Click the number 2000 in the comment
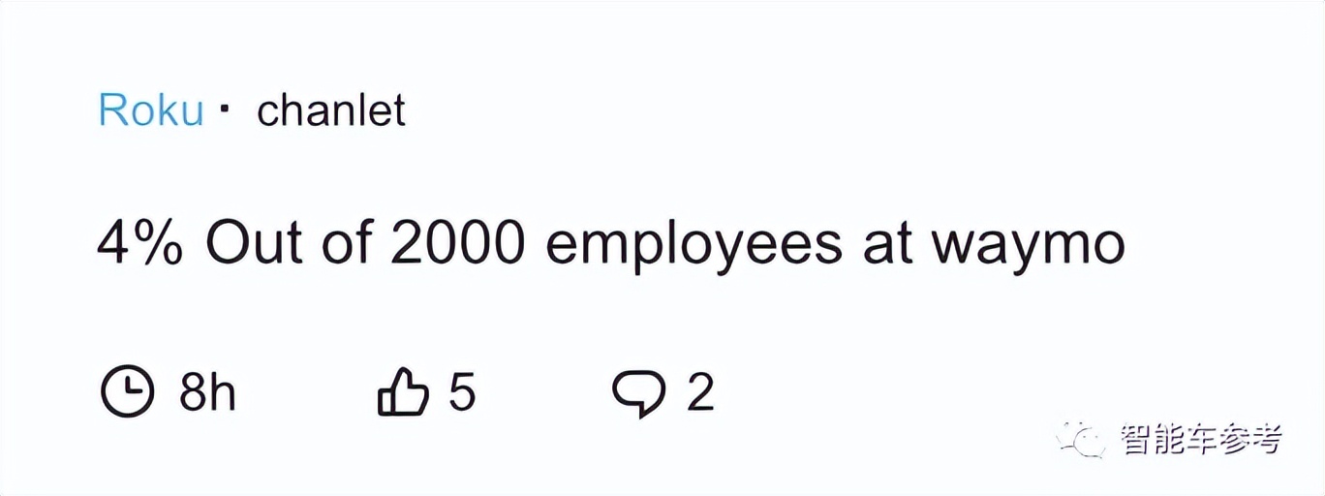The width and height of the screenshot is (1325, 496). click(x=457, y=243)
